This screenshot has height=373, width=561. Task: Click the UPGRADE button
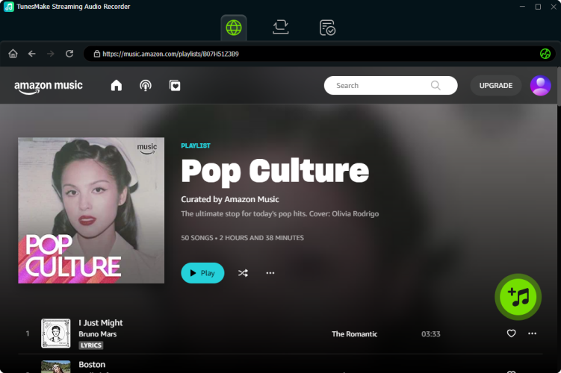[x=495, y=85]
